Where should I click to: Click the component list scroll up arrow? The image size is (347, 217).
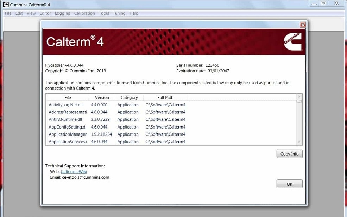click(x=299, y=97)
